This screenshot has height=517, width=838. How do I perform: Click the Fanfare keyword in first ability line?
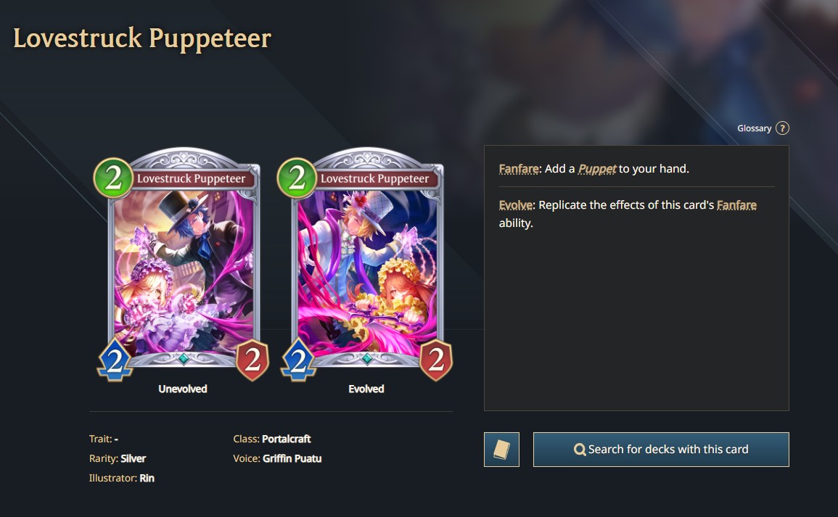tap(519, 169)
